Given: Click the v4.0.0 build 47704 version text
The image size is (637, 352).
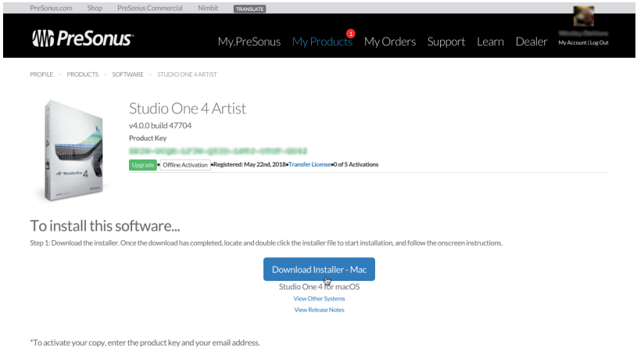Looking at the screenshot, I should [x=160, y=126].
